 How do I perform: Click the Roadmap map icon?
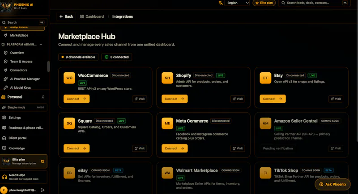click(x=4, y=128)
